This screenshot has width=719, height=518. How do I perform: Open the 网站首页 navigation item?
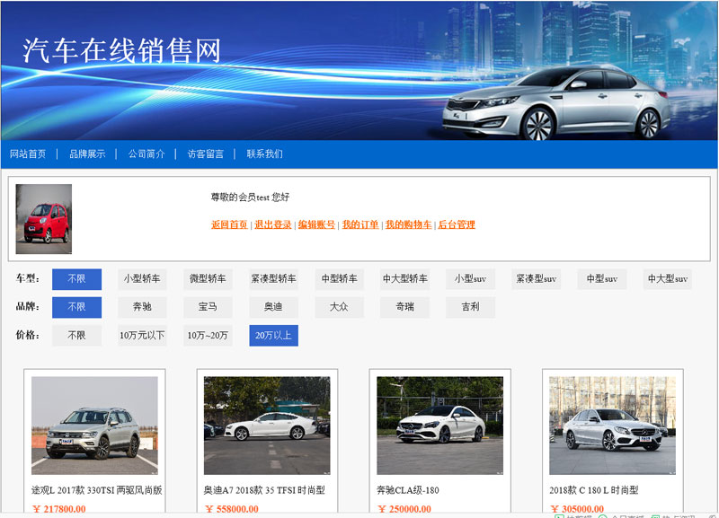click(x=28, y=154)
